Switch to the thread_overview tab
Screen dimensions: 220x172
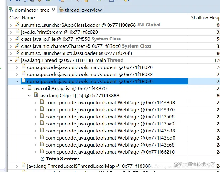tap(80, 10)
